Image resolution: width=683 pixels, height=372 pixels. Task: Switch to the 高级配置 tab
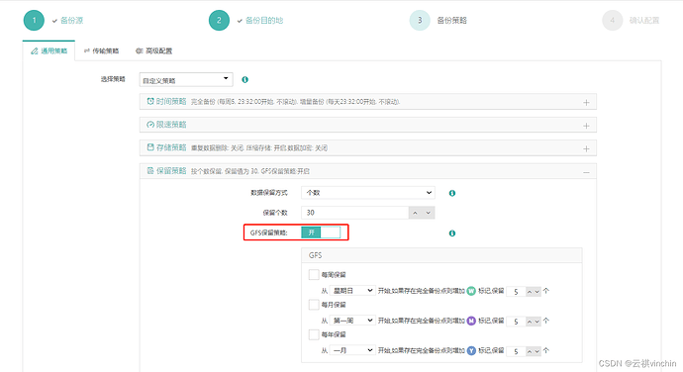click(x=153, y=51)
